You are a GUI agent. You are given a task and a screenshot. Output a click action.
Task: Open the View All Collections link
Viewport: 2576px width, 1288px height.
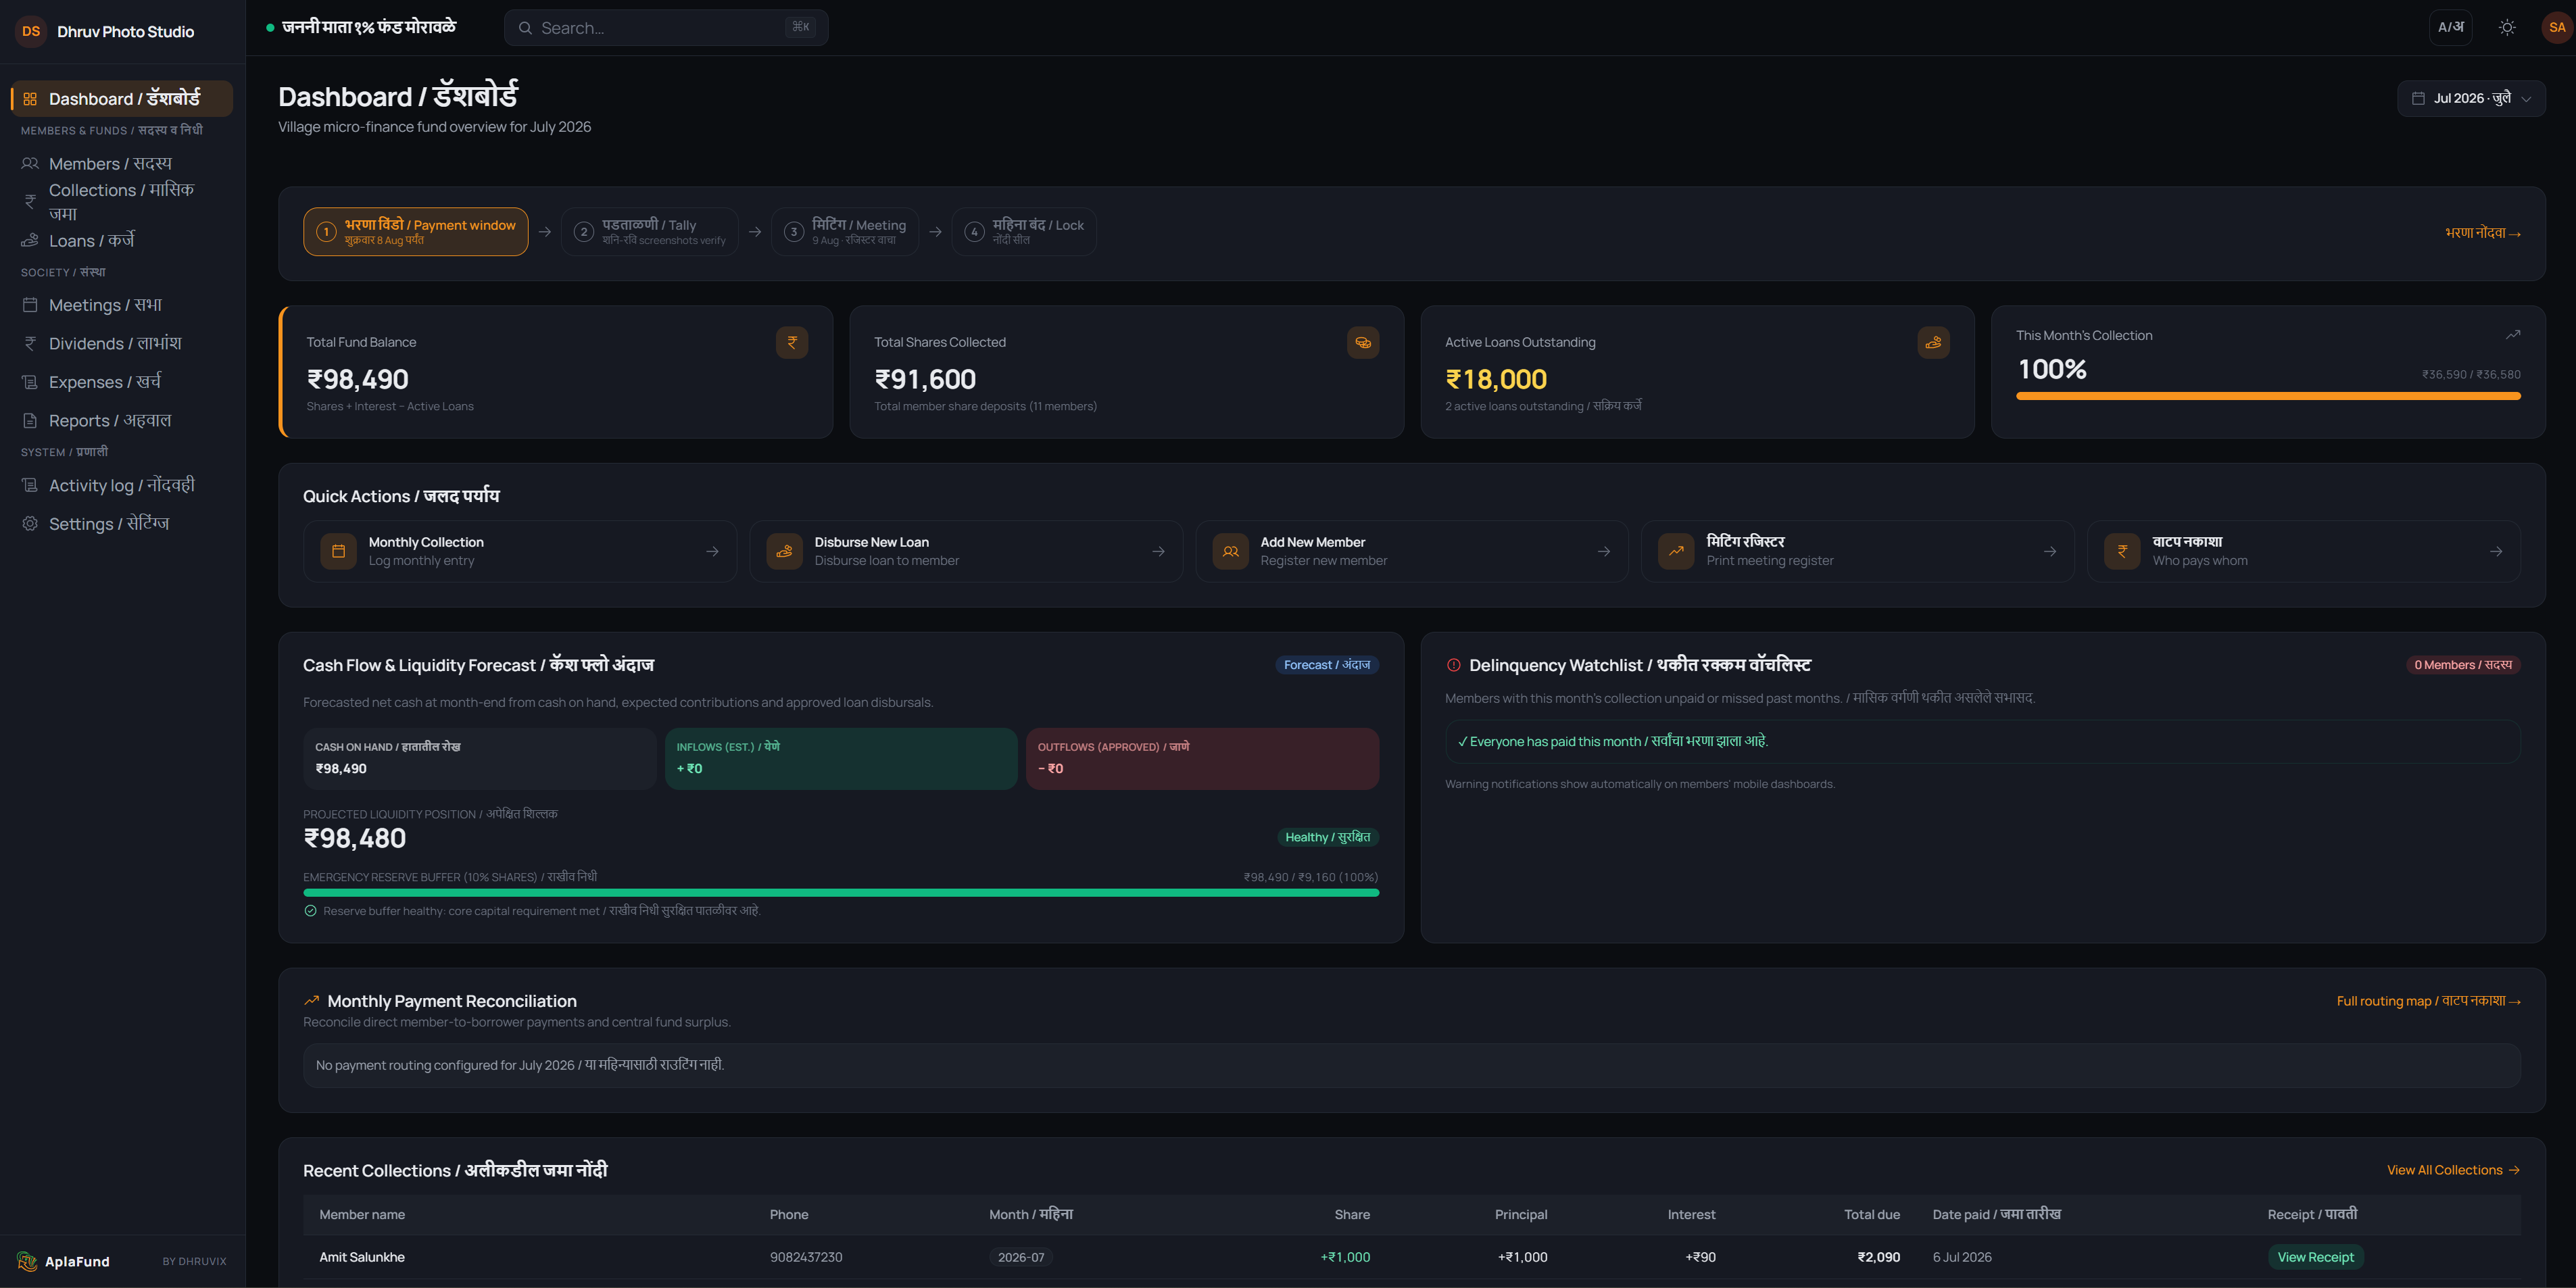click(x=2453, y=1170)
